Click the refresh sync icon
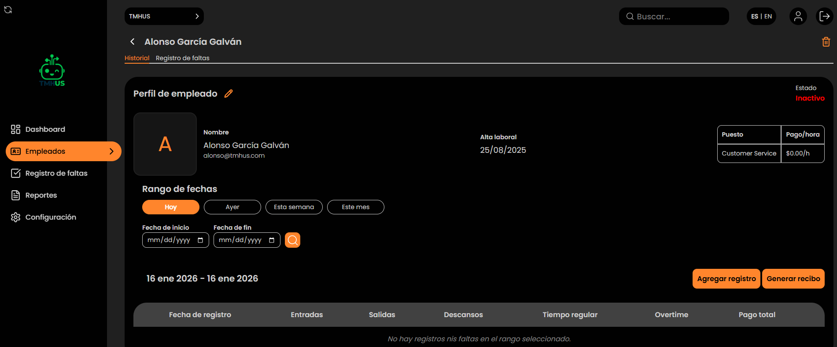This screenshot has width=837, height=347. click(x=8, y=10)
